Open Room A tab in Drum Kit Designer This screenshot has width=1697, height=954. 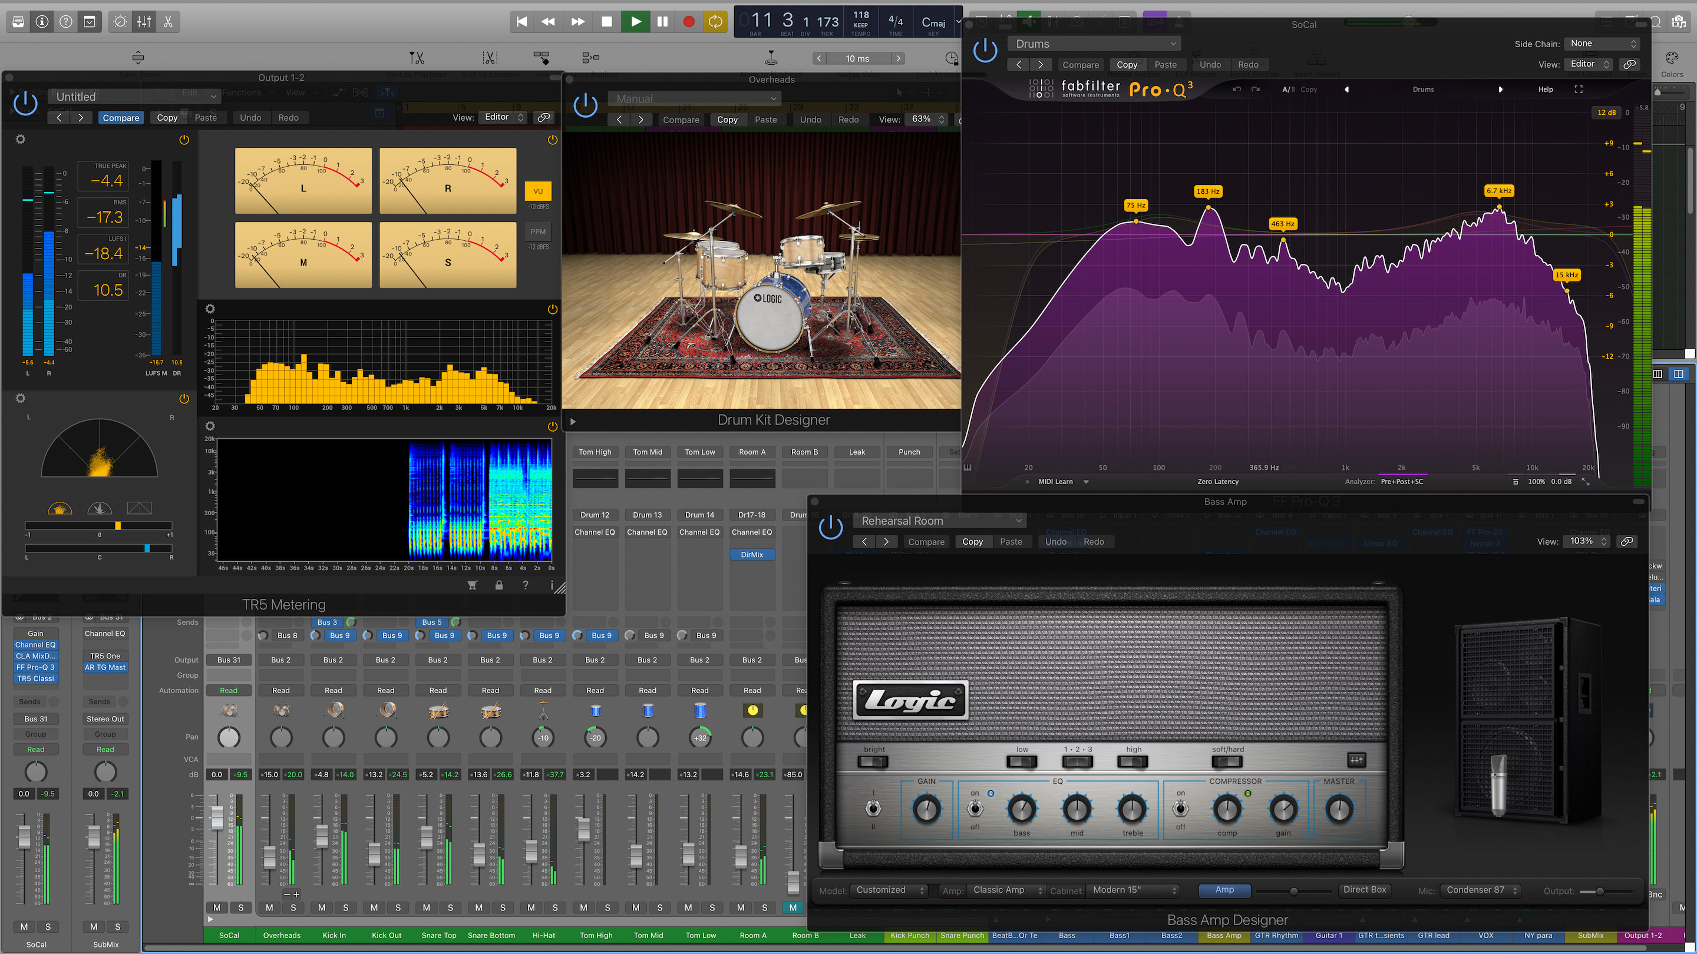tap(752, 452)
